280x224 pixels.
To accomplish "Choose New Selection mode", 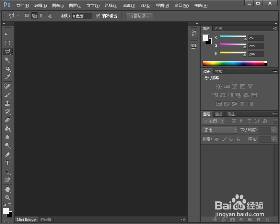I will pos(27,16).
